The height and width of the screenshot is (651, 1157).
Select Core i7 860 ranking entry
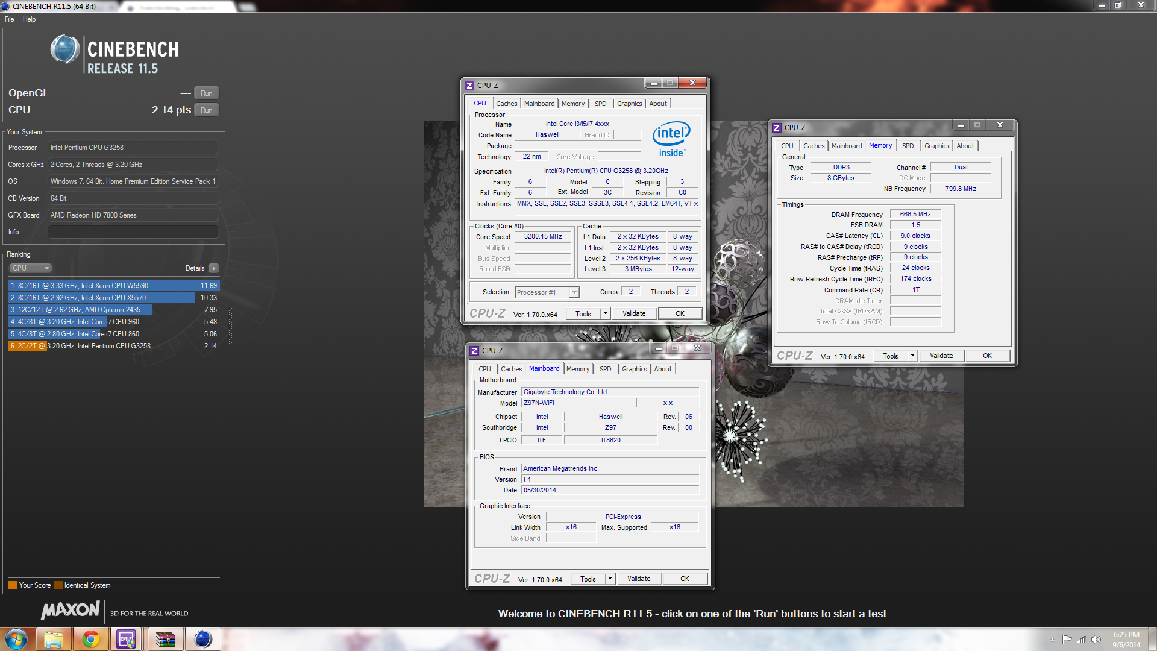tap(114, 334)
